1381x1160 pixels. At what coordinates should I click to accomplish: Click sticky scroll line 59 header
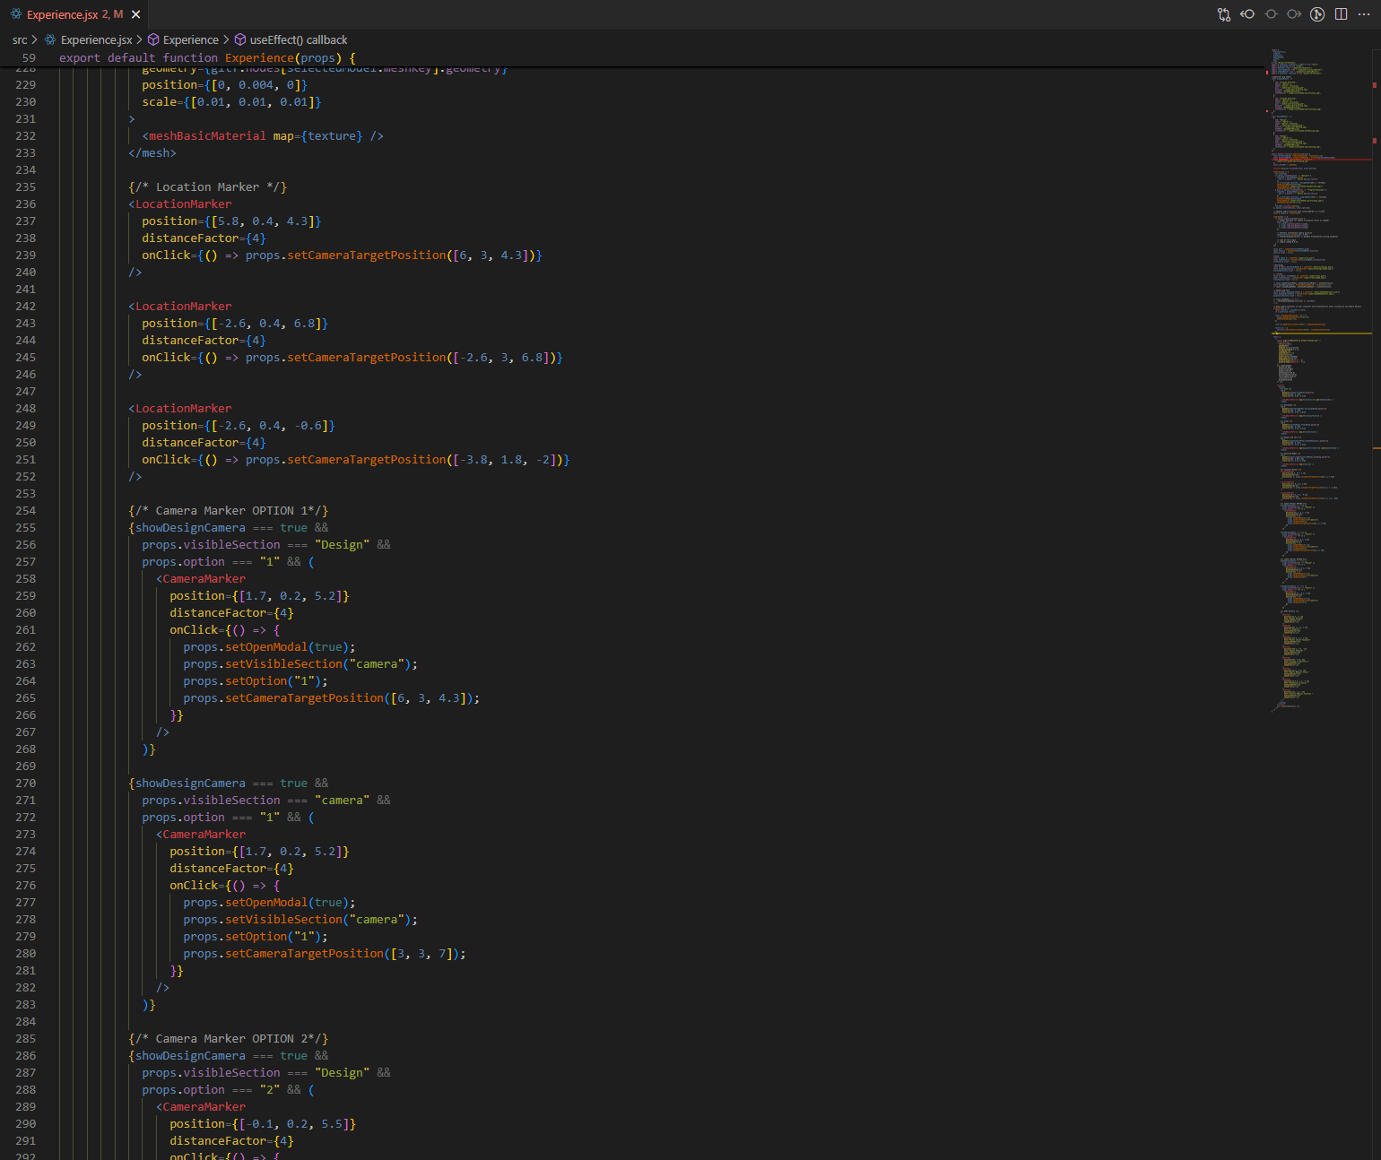206,58
